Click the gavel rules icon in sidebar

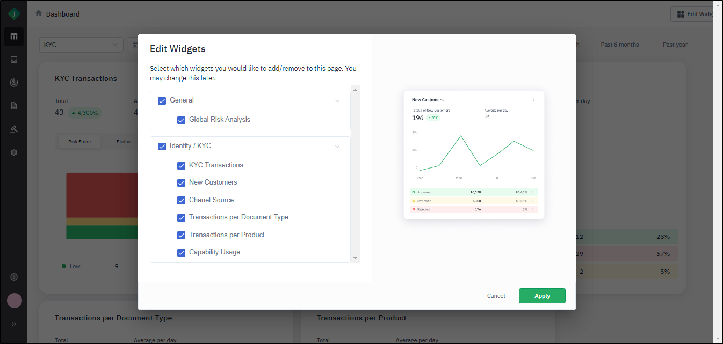[x=14, y=129]
